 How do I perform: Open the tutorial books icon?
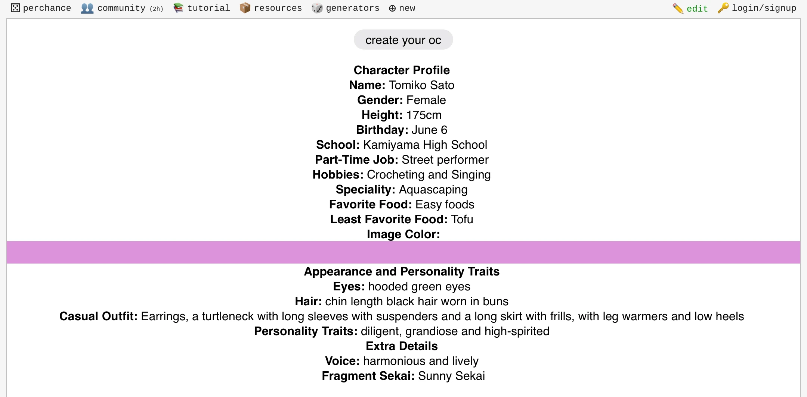click(x=178, y=7)
